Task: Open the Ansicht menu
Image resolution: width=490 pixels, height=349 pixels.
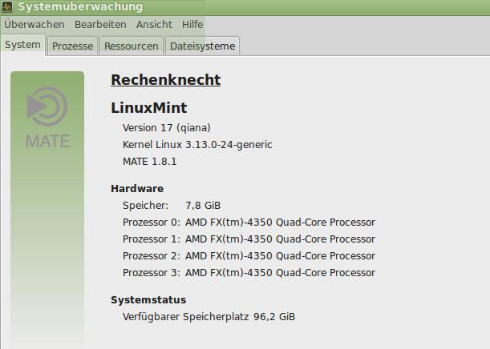Action: pos(154,24)
